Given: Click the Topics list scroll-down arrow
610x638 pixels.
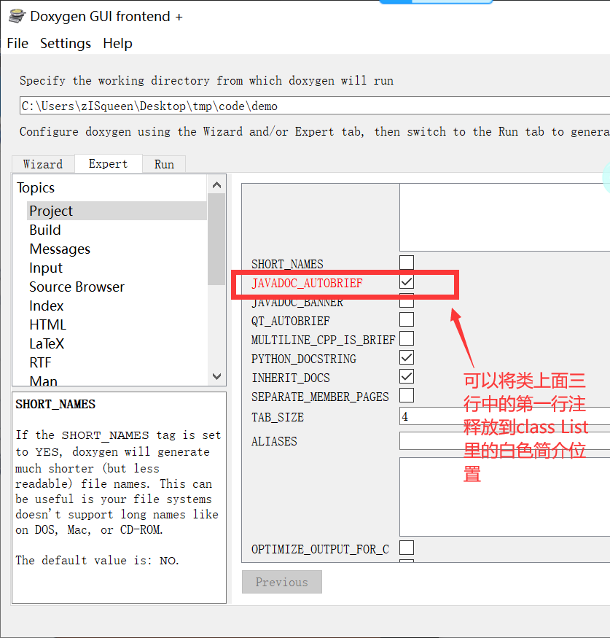Looking at the screenshot, I should pos(216,376).
